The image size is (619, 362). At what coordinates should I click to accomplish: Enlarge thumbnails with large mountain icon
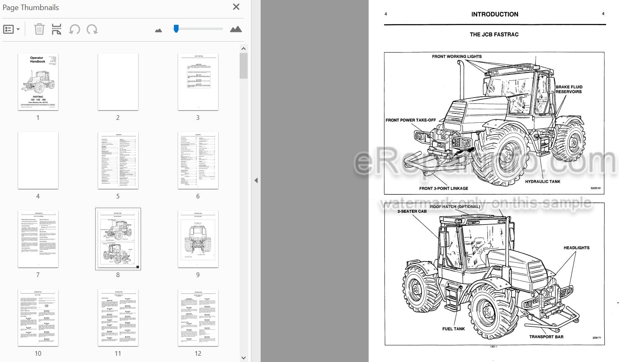click(236, 29)
